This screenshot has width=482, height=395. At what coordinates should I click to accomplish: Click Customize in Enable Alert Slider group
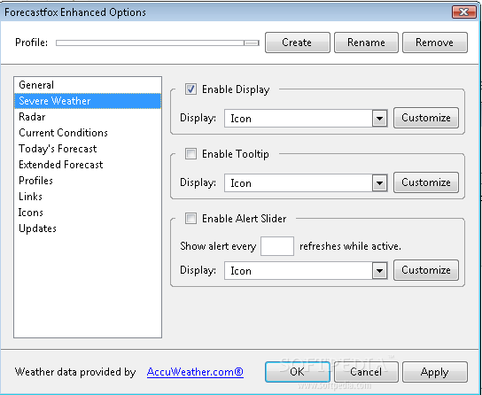coord(426,270)
